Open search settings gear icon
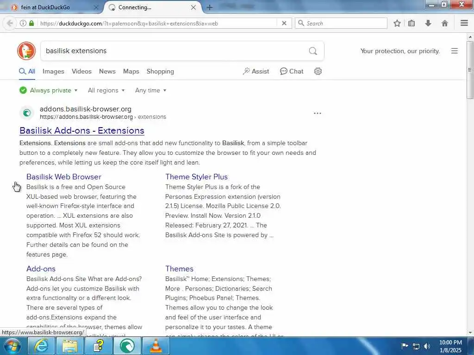The image size is (474, 355). click(318, 71)
